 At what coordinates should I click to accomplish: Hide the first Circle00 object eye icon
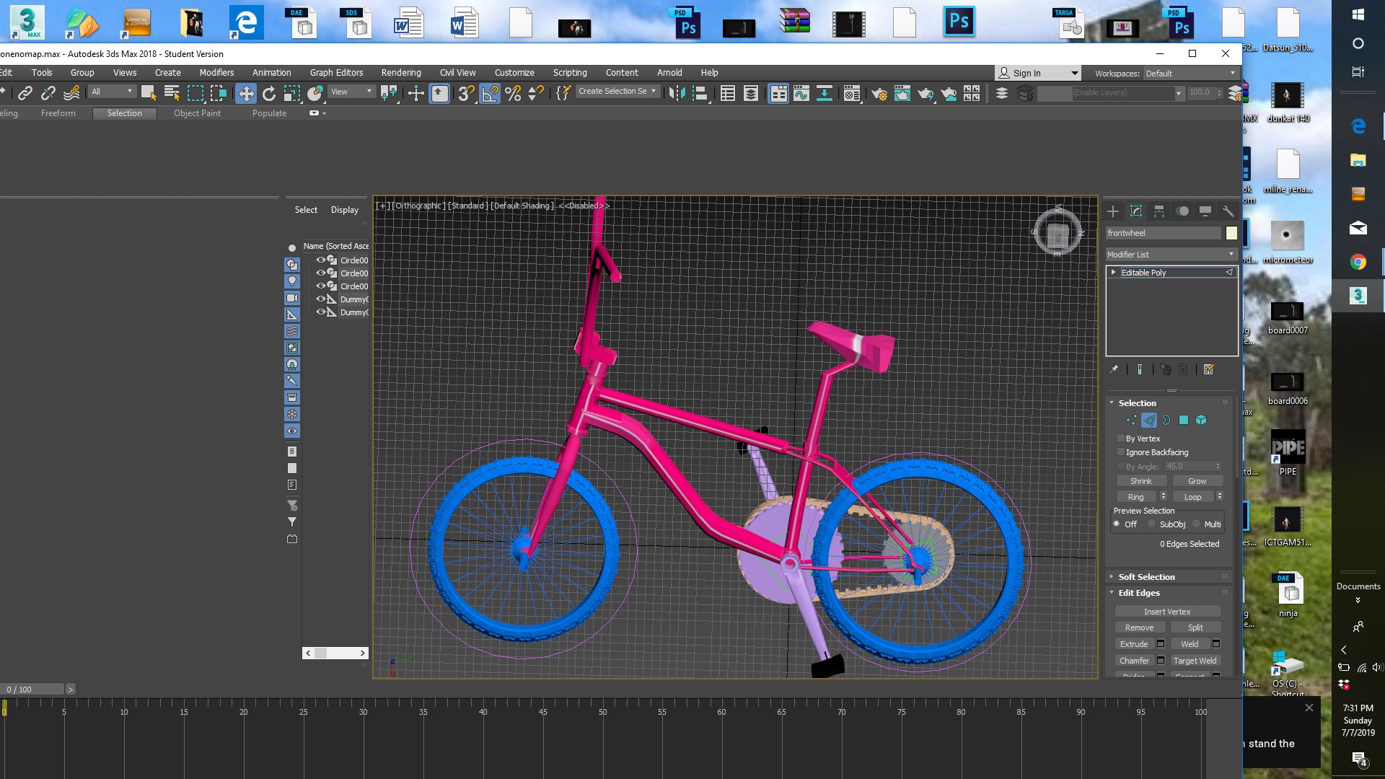pos(321,260)
